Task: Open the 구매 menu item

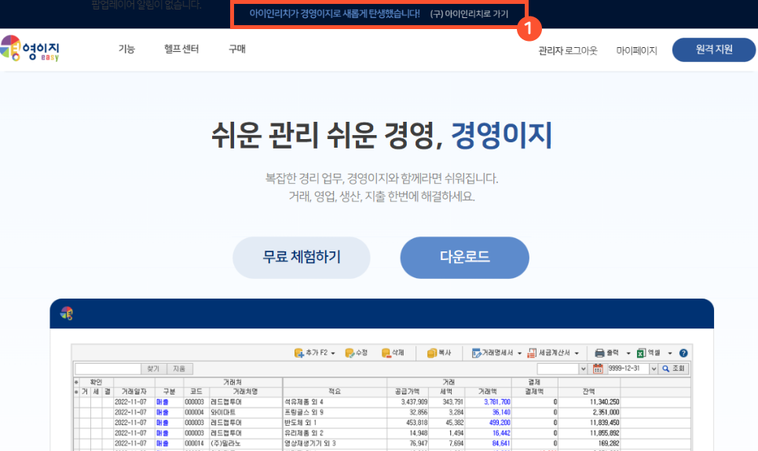Action: click(x=236, y=49)
